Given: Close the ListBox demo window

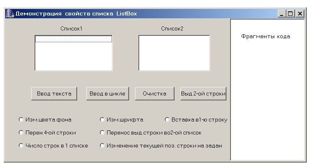Looking at the screenshot, I should 300,13.
